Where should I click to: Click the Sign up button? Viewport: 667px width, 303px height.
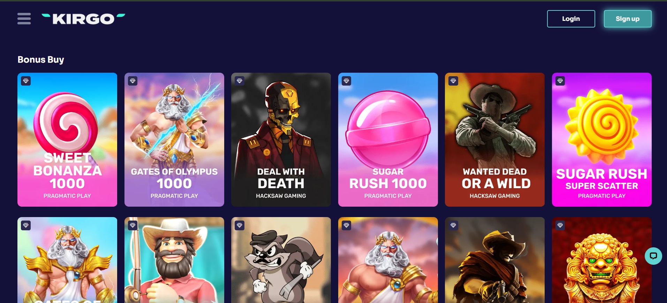pos(628,19)
